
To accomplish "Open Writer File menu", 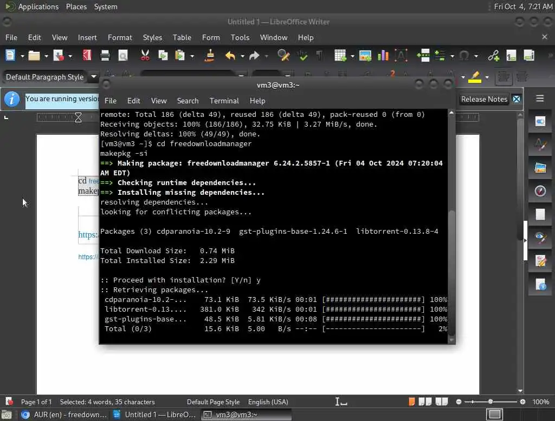I will pos(11,37).
